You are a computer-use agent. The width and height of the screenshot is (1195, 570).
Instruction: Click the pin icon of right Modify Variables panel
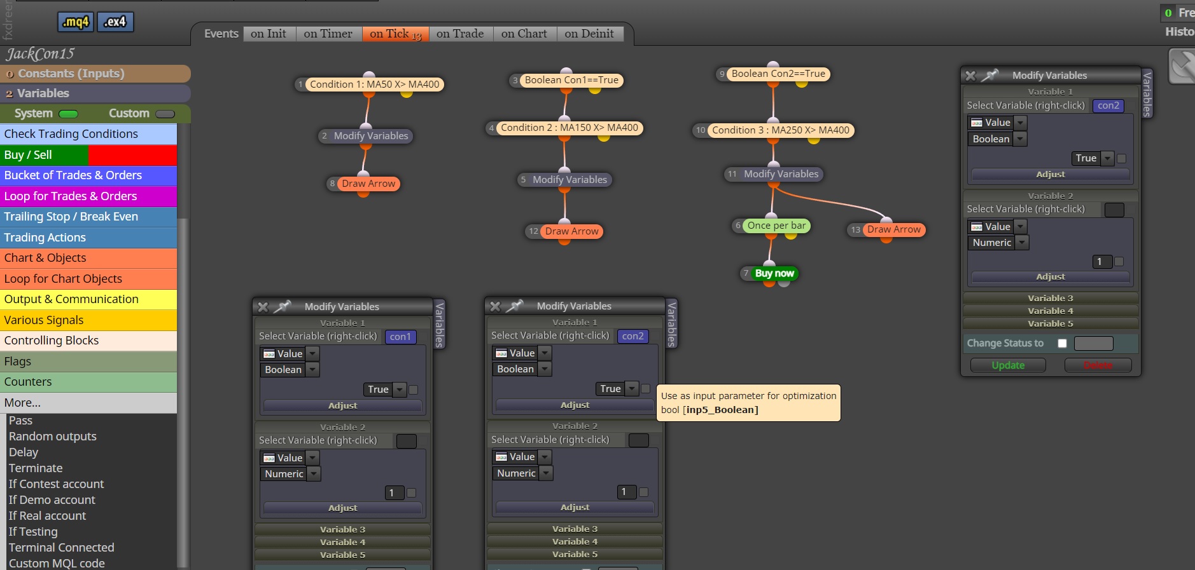[x=990, y=76]
